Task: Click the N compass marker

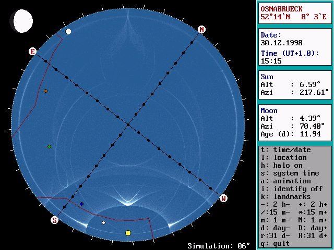Action: (x=201, y=29)
